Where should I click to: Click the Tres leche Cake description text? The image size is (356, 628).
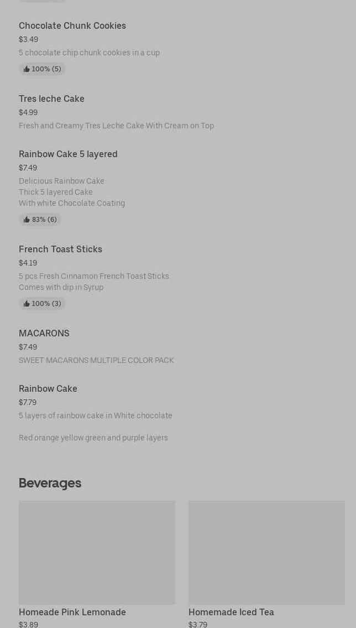pos(116,126)
